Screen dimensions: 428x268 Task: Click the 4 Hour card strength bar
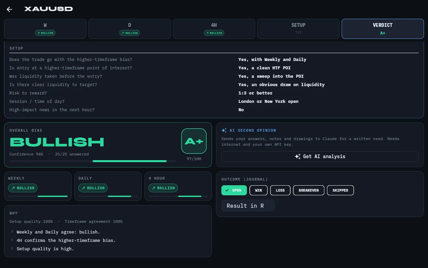coord(178,196)
